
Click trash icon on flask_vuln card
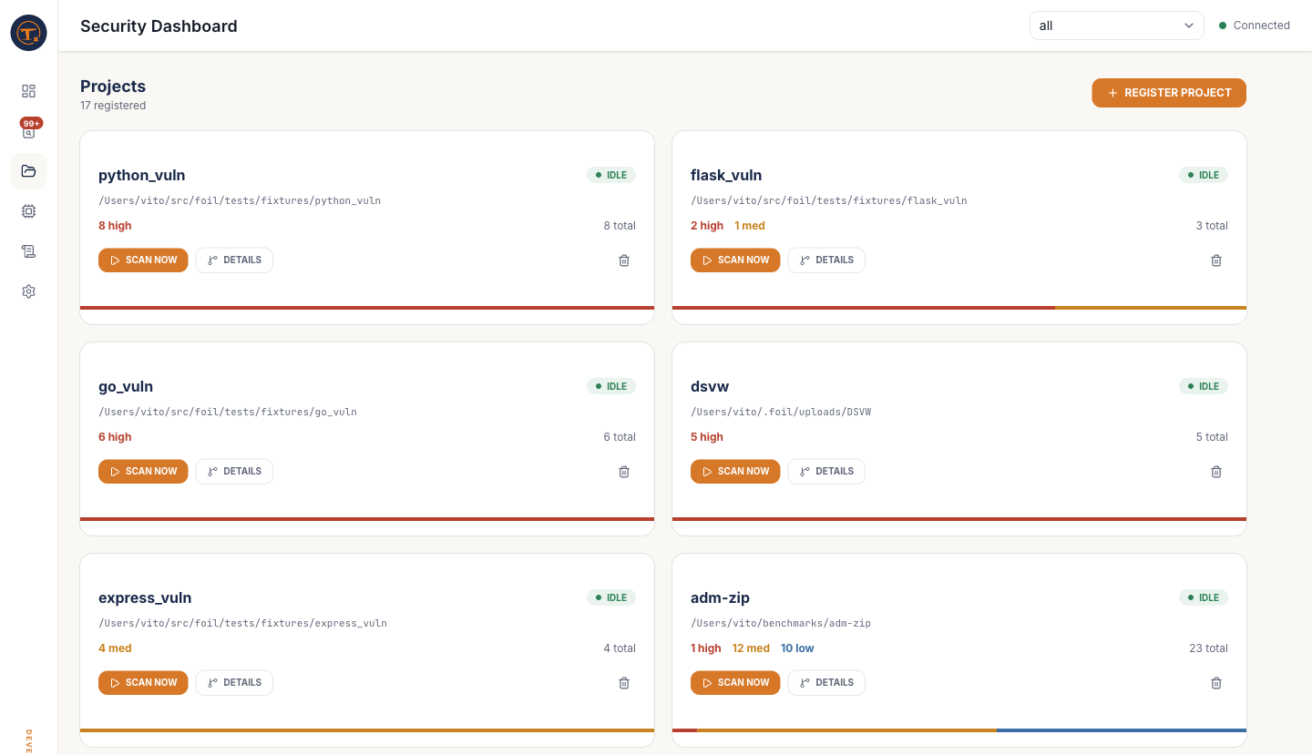1216,260
